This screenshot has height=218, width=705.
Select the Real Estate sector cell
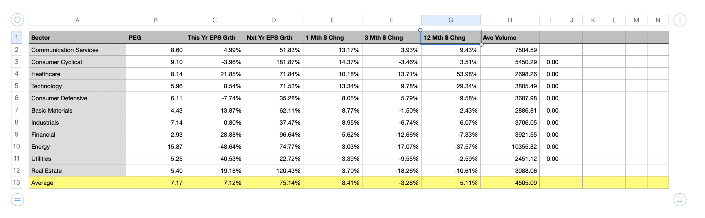[x=77, y=170]
